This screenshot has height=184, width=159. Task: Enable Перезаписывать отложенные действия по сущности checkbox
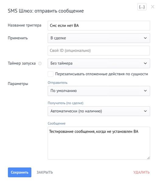click(x=50, y=74)
